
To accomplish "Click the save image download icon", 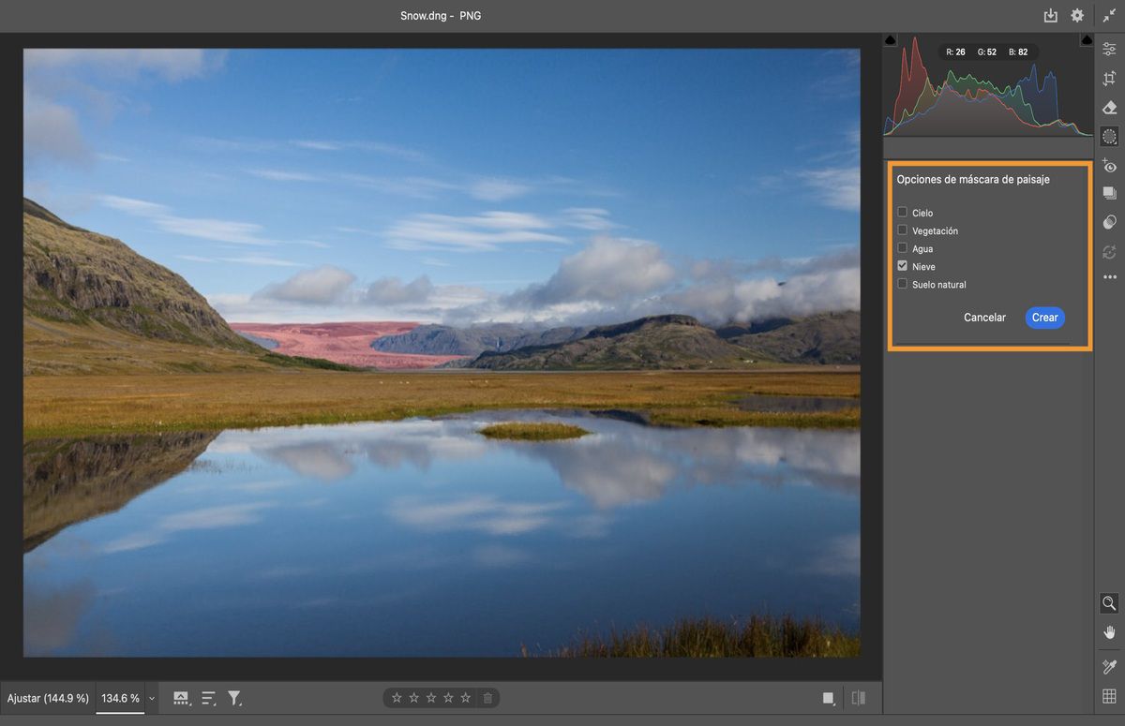I will 1050,16.
